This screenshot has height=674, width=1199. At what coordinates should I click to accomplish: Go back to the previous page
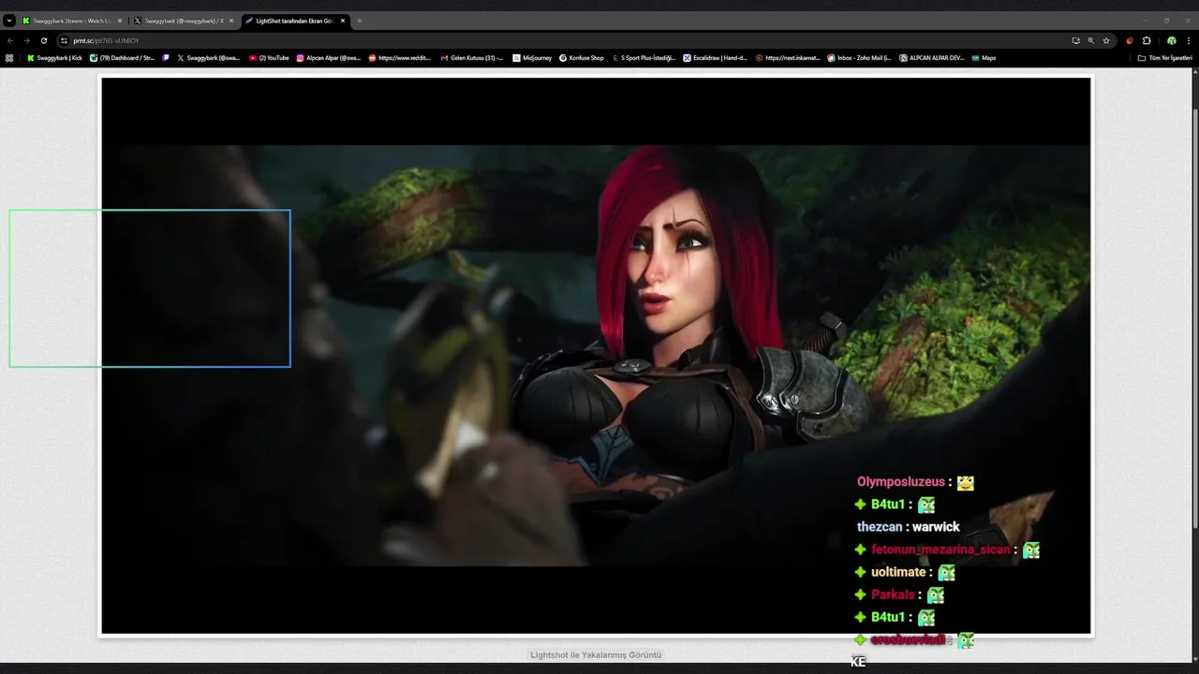click(10, 40)
